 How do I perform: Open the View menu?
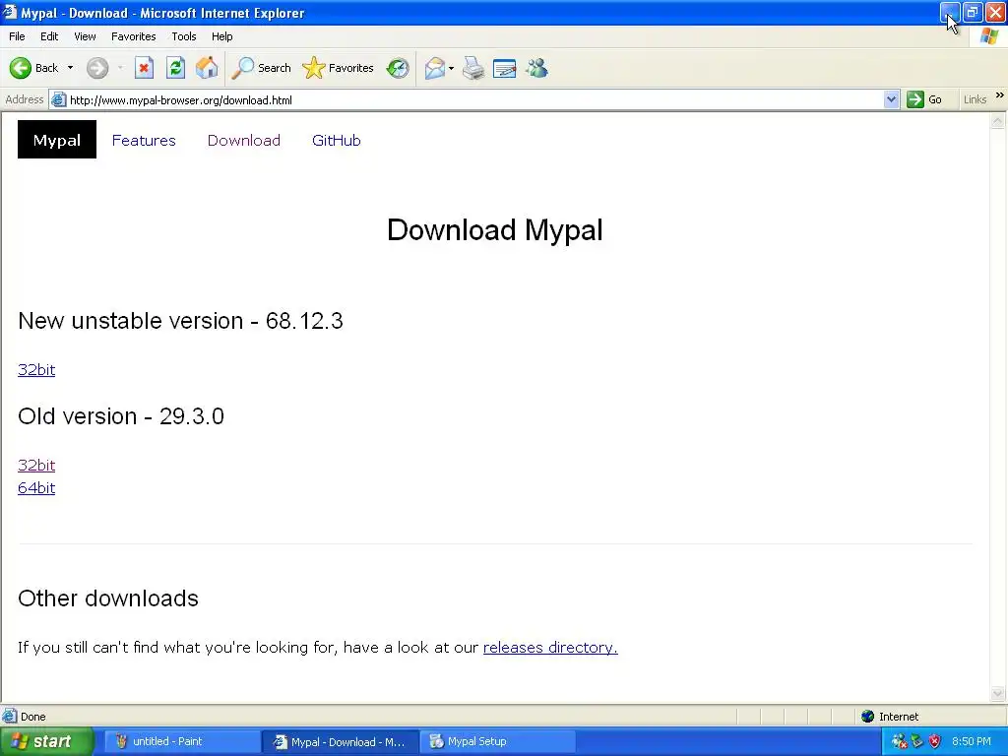pyautogui.click(x=85, y=36)
